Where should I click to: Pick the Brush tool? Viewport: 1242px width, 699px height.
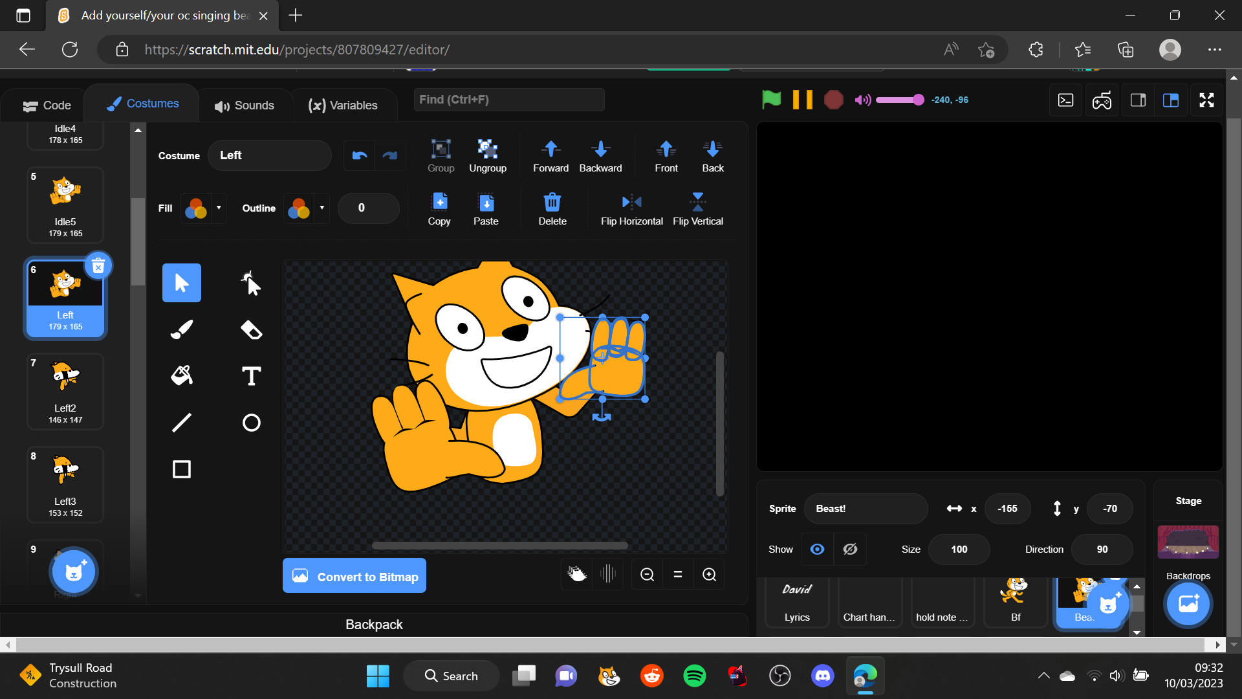(x=182, y=329)
